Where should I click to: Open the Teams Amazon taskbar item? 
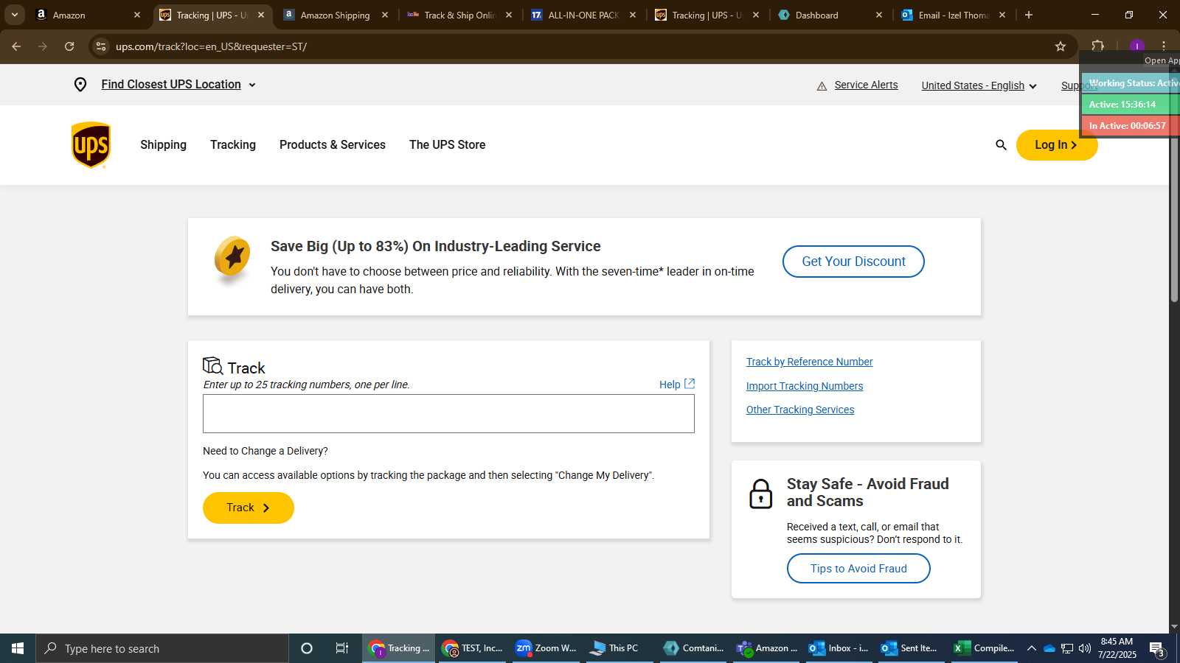pos(767,648)
